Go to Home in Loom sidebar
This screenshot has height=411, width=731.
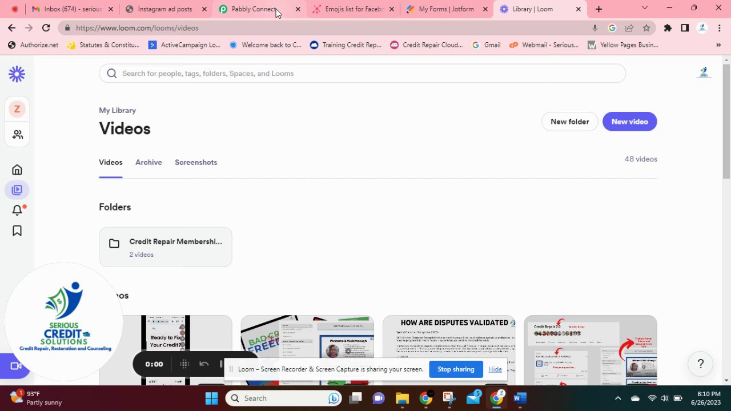[x=17, y=170]
